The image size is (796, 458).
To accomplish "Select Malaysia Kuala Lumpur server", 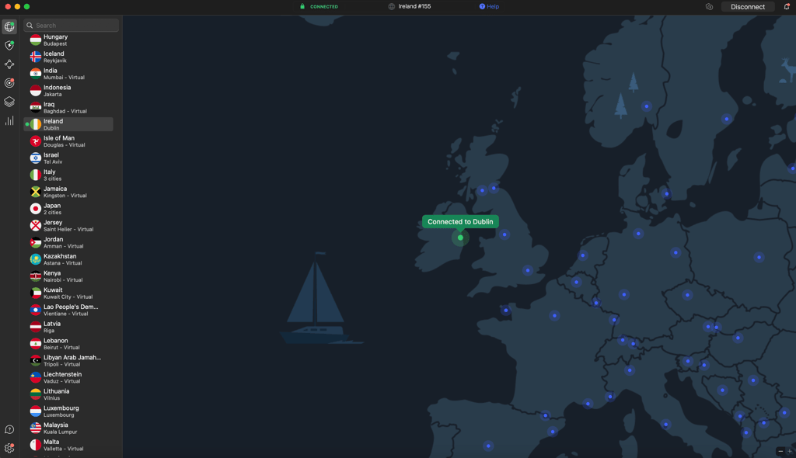I will pyautogui.click(x=68, y=428).
